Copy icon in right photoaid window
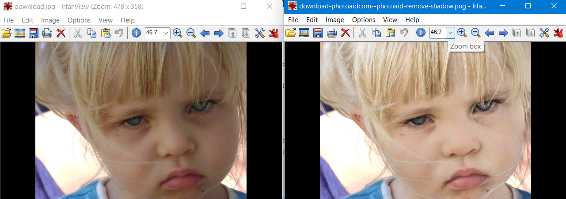566x199 pixels. click(x=376, y=33)
